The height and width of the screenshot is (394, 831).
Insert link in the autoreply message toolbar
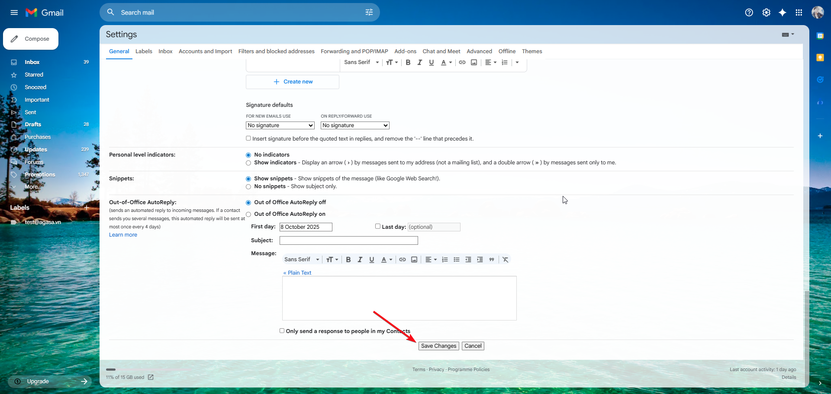click(x=402, y=259)
